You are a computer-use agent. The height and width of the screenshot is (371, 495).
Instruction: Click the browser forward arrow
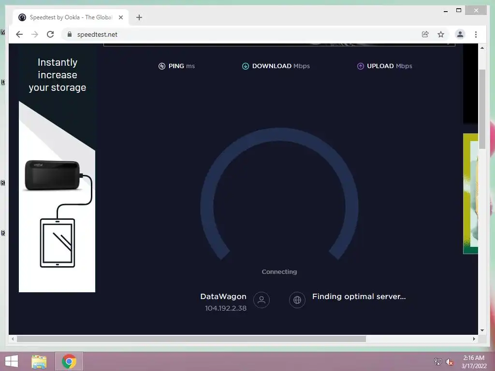pyautogui.click(x=35, y=34)
